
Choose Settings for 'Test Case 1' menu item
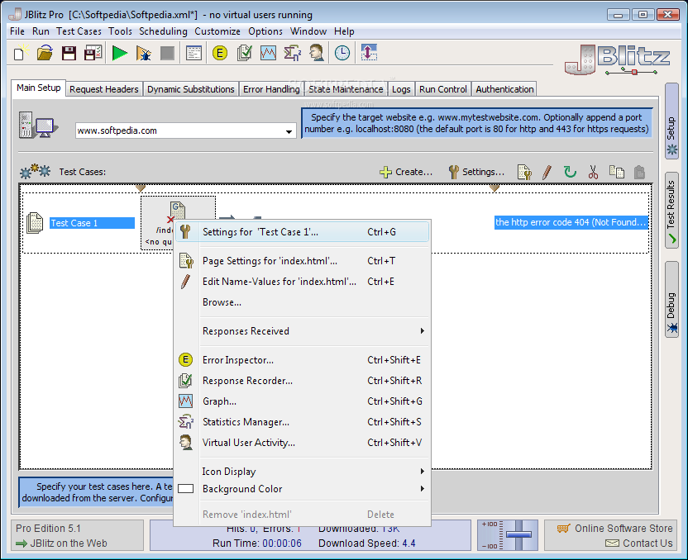[x=302, y=232]
